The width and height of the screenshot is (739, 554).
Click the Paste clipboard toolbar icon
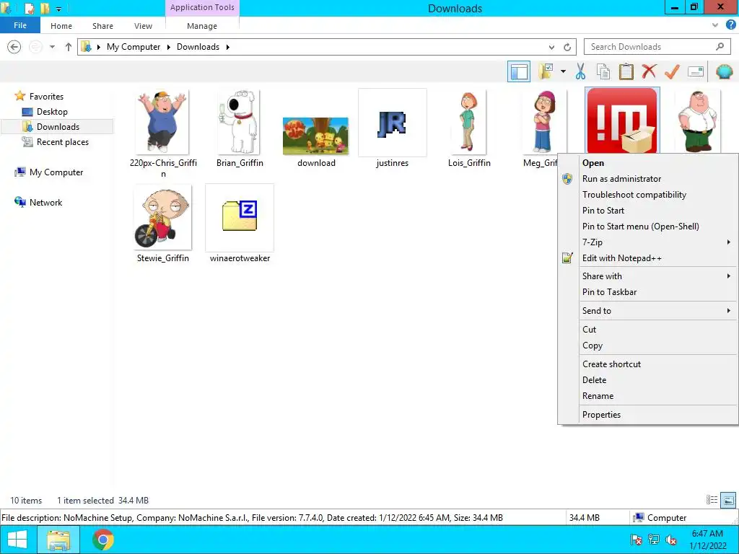pos(626,71)
